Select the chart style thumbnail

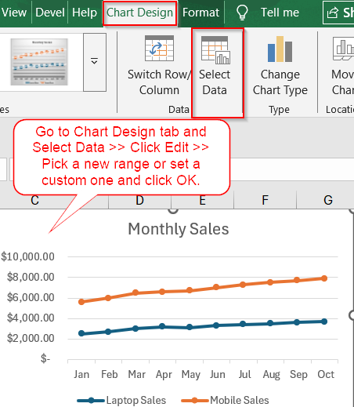click(39, 62)
